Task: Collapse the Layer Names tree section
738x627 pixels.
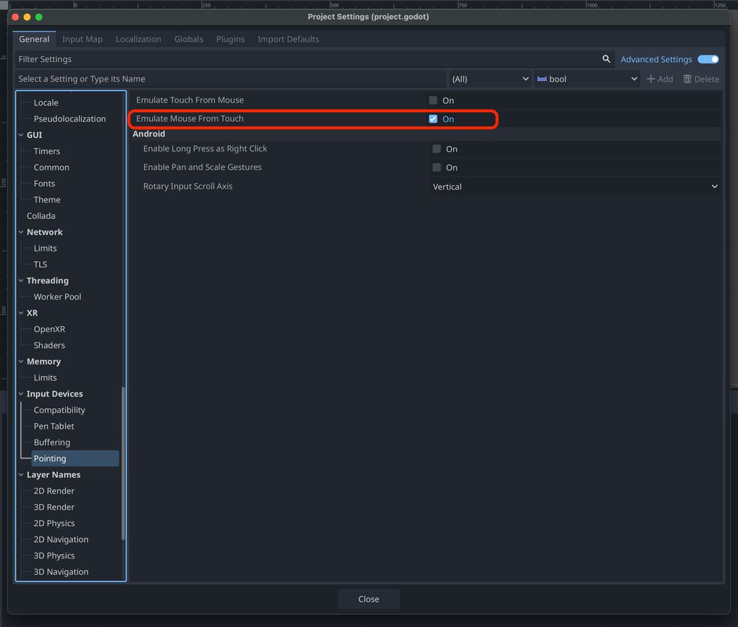Action: coord(21,474)
